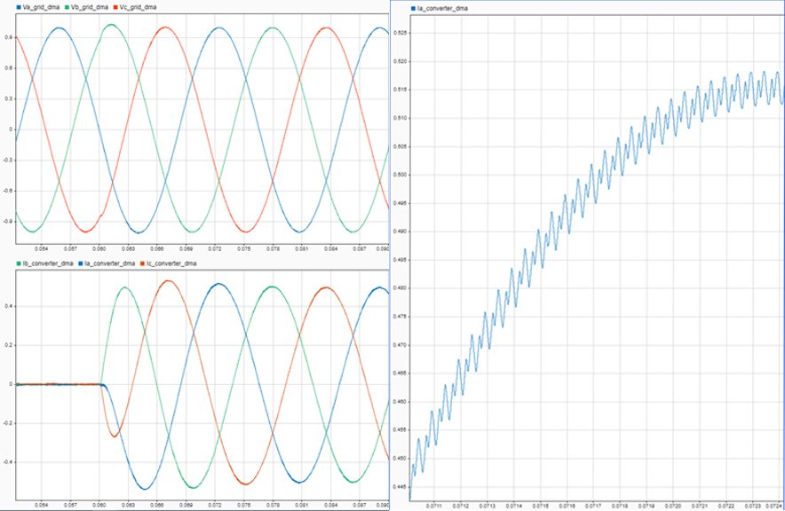Screen dimensions: 785x511
Task: Click Ia_converter_dma legend label in zoomed right plot
Action: (x=442, y=8)
